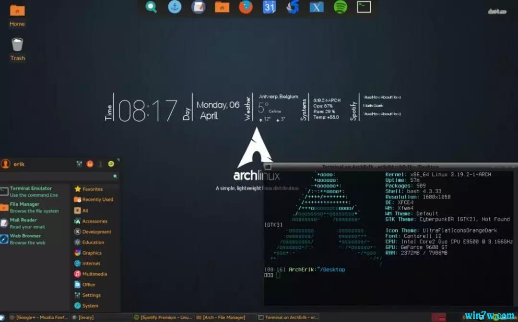Viewport: 518px width, 322px height.
Task: Click the Packages: 909 line in the terminal
Action: click(405, 186)
